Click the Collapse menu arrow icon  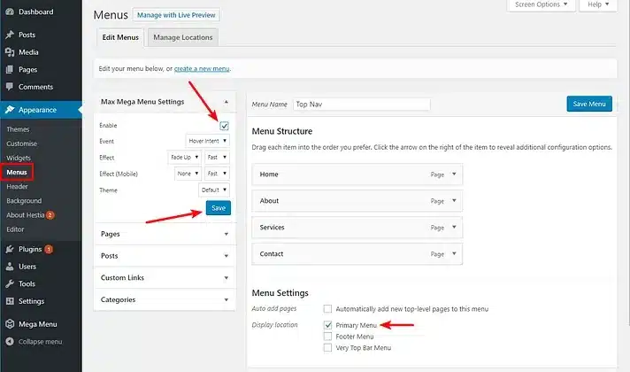[9, 341]
